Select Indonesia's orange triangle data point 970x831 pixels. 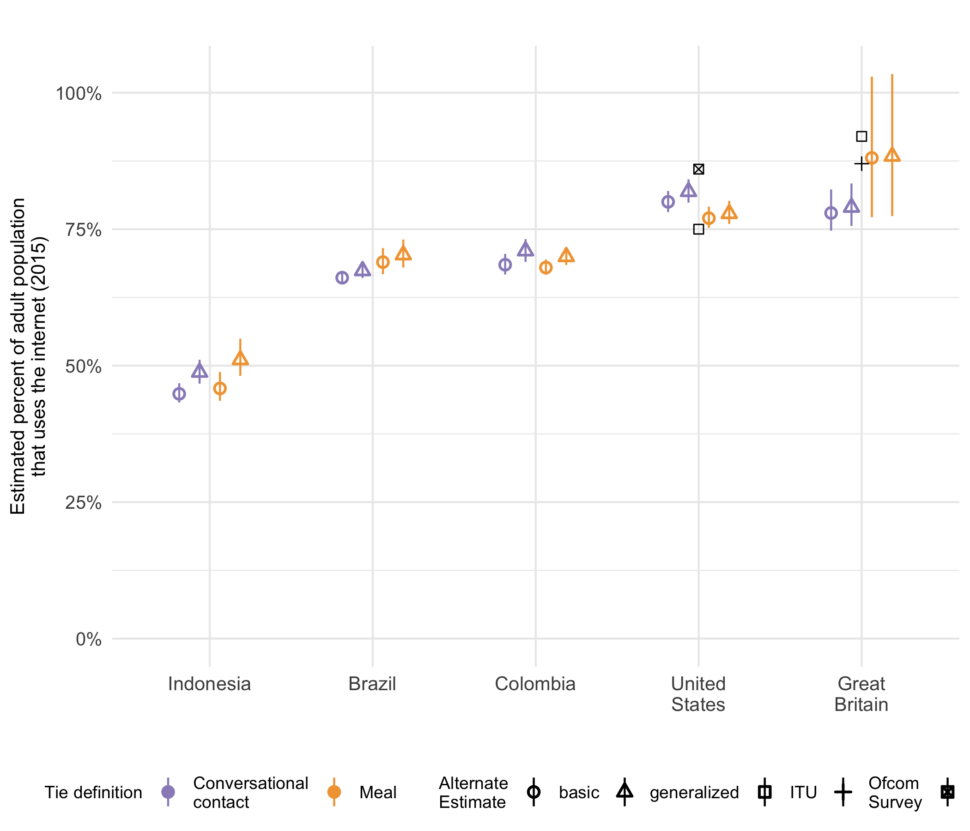[240, 359]
